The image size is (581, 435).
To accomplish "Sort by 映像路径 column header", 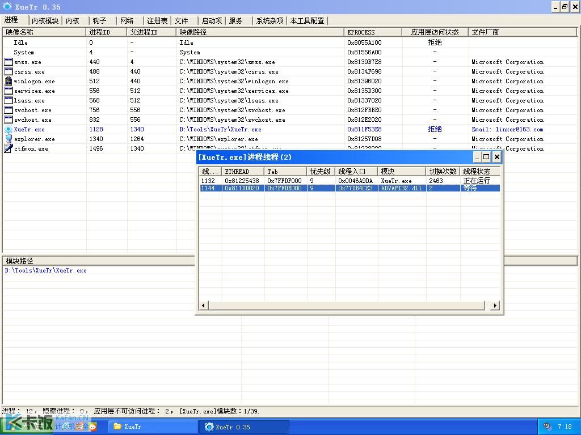I will click(x=260, y=32).
